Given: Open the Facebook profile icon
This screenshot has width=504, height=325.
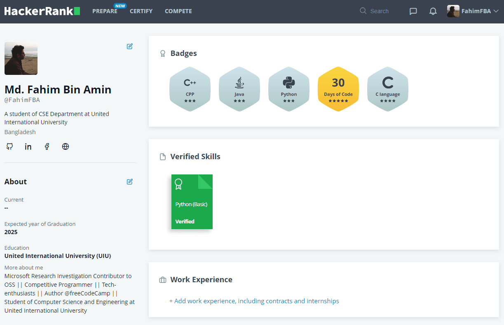Looking at the screenshot, I should [x=47, y=146].
